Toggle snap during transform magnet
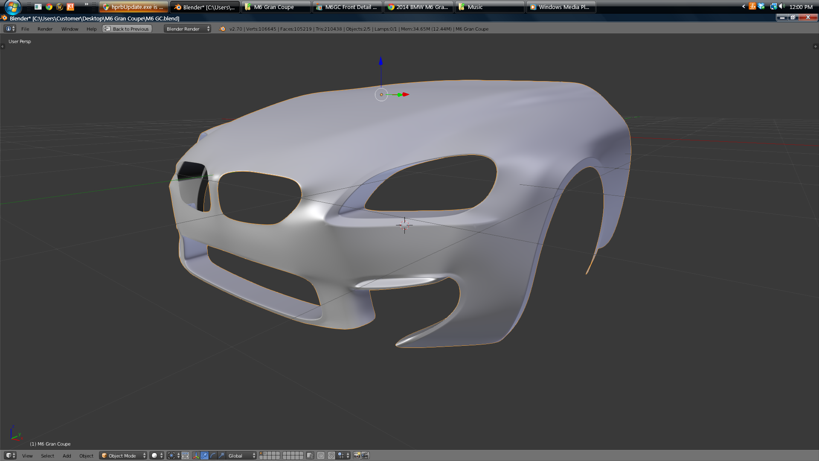 [331, 455]
